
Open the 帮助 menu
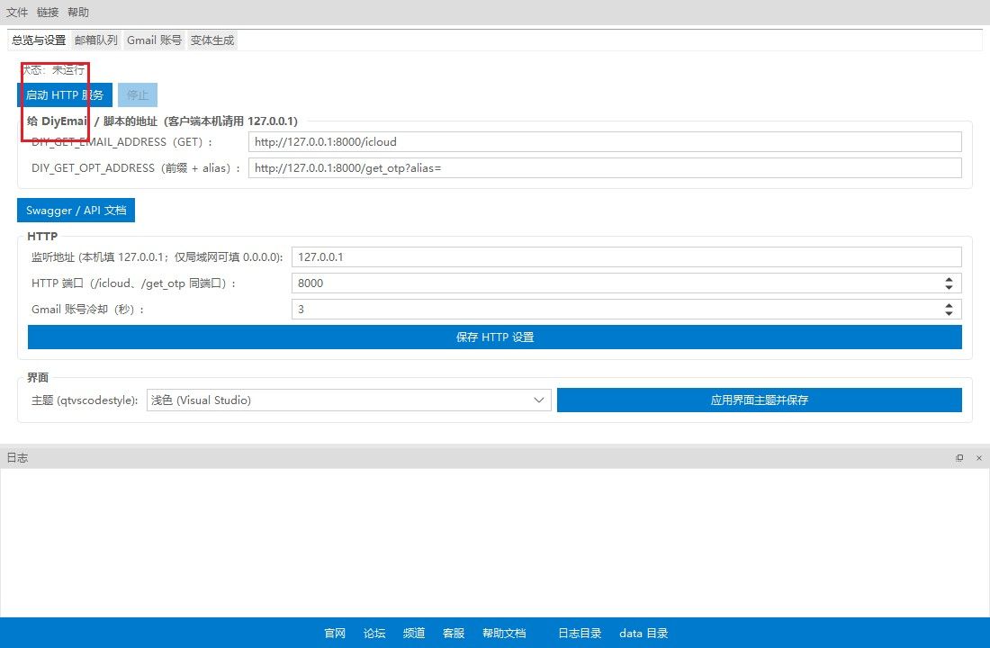click(x=78, y=13)
